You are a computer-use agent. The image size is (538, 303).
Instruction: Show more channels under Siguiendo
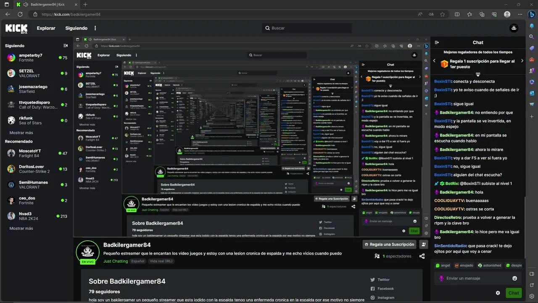(21, 133)
